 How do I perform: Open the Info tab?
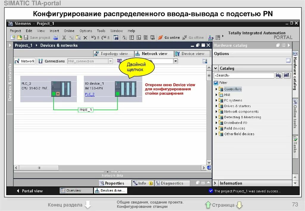pyautogui.click(x=143, y=183)
